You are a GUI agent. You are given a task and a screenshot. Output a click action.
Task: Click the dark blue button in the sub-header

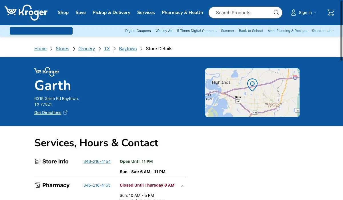pyautogui.click(x=41, y=31)
